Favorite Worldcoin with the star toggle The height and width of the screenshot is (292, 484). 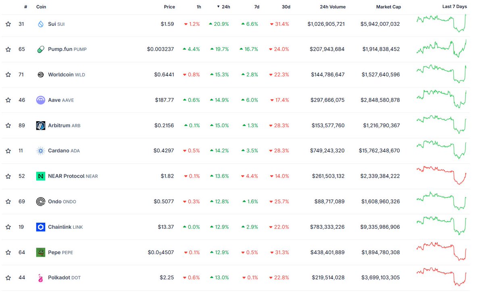pyautogui.click(x=8, y=75)
